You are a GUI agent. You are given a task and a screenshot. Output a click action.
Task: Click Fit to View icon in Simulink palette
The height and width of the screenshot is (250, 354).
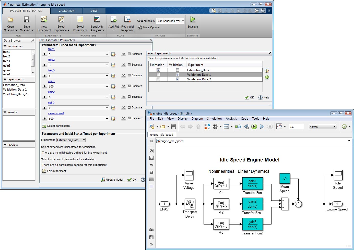(x=151, y=158)
